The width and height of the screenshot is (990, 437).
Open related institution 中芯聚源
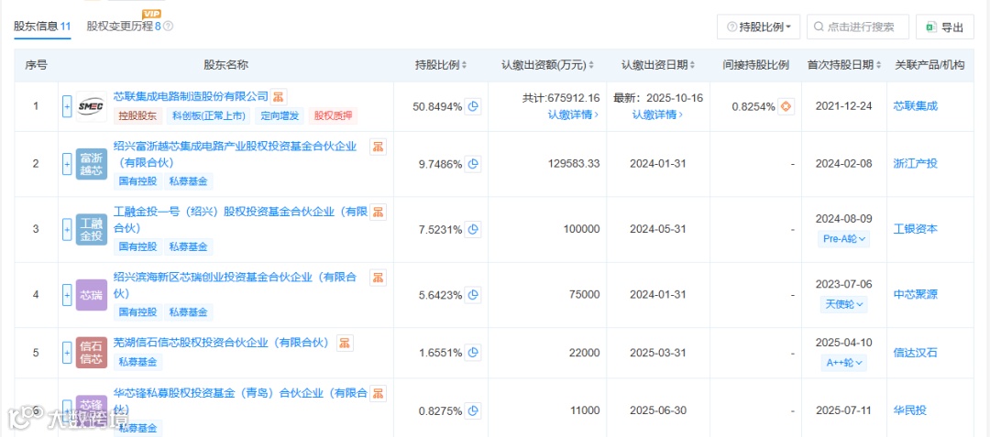coord(916,294)
